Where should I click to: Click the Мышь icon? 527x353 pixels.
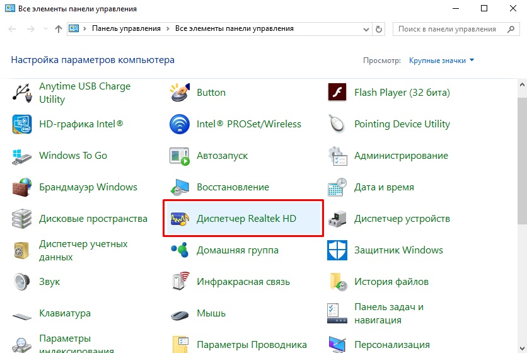click(180, 313)
